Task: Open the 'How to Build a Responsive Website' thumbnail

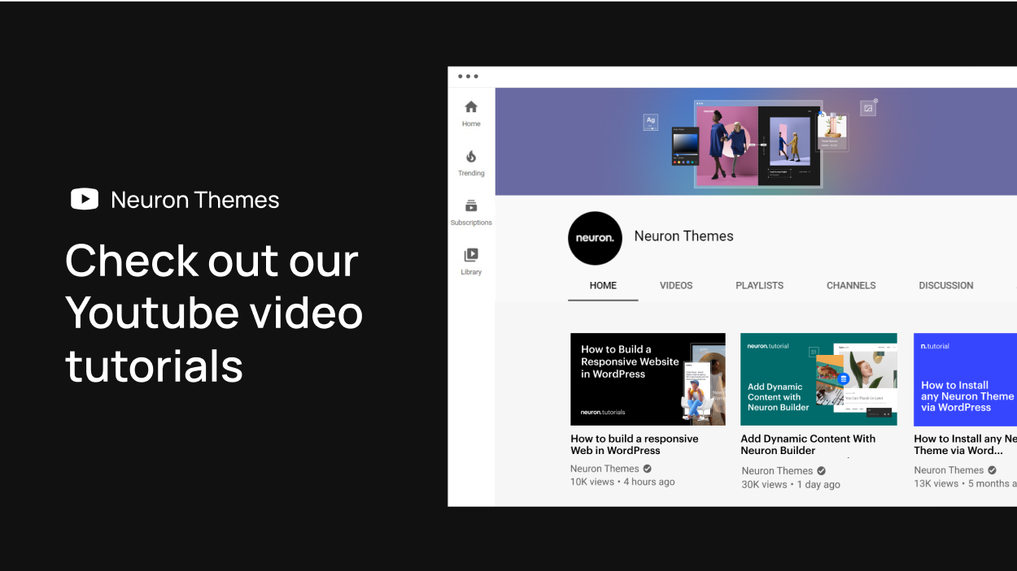Action: click(648, 379)
